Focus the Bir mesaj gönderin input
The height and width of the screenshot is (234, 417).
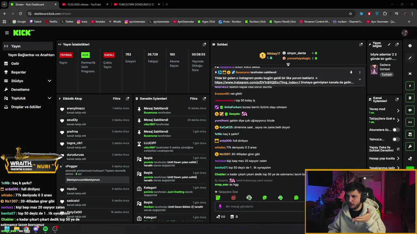tap(261, 206)
